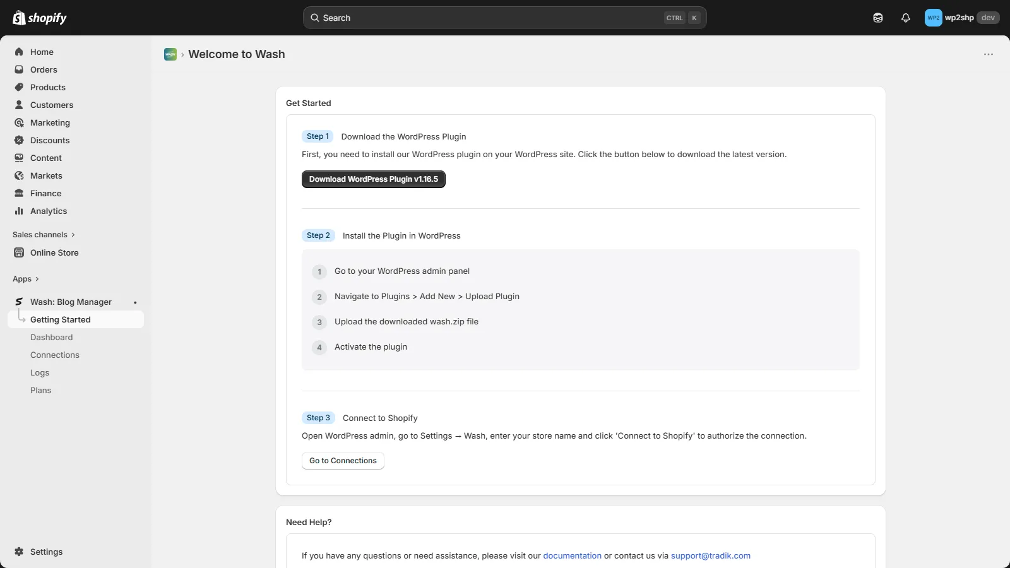The width and height of the screenshot is (1010, 568).
Task: Click the Online Store storefront icon
Action: tap(19, 252)
